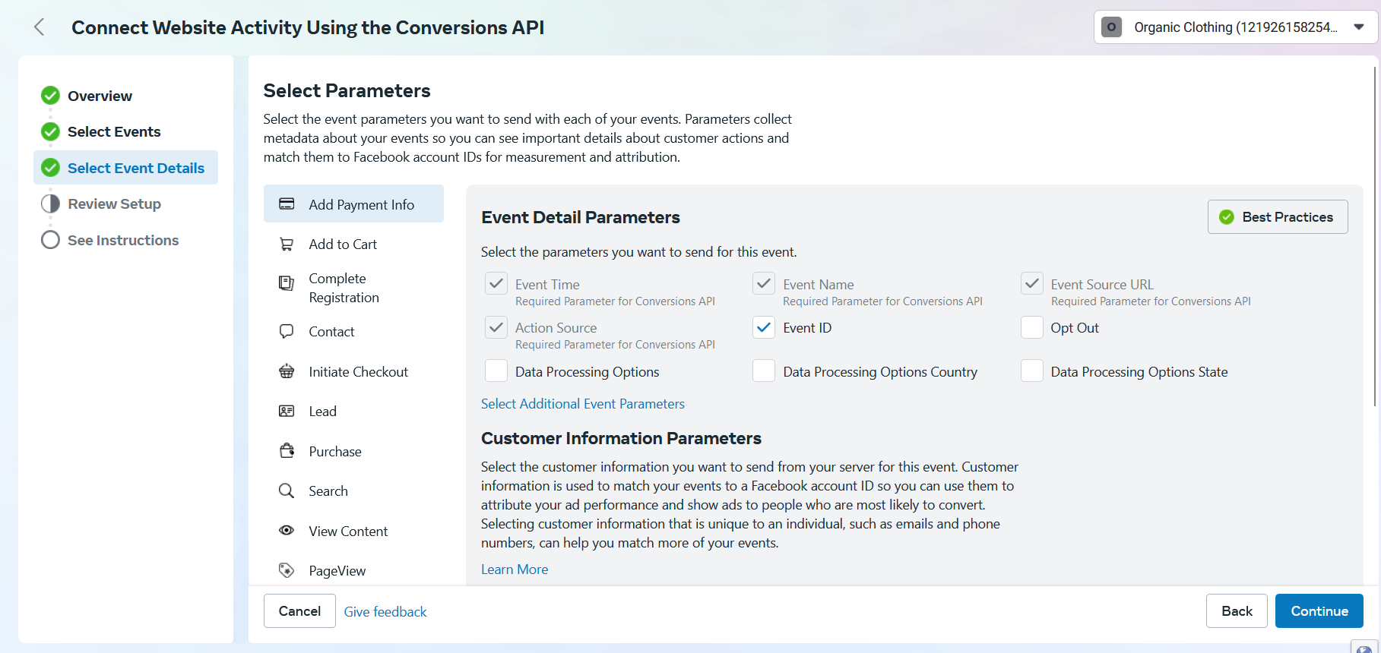Enable the Opt Out checkbox

(x=1031, y=327)
